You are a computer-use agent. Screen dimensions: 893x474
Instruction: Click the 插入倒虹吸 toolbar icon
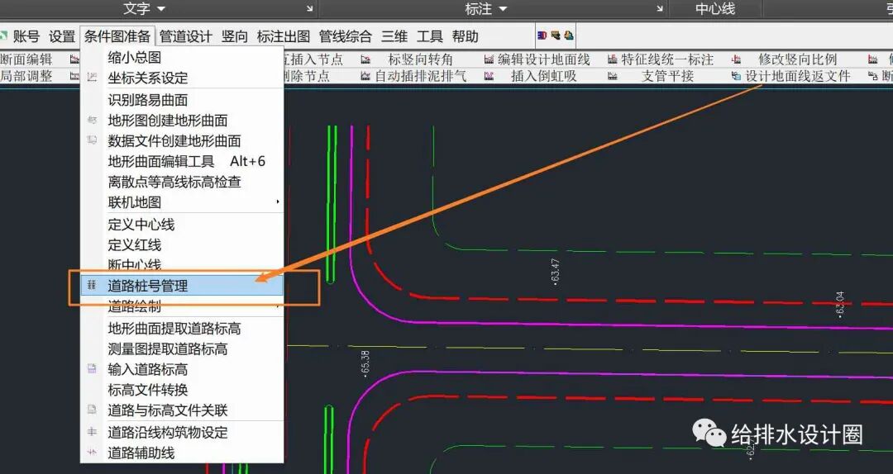coord(489,76)
